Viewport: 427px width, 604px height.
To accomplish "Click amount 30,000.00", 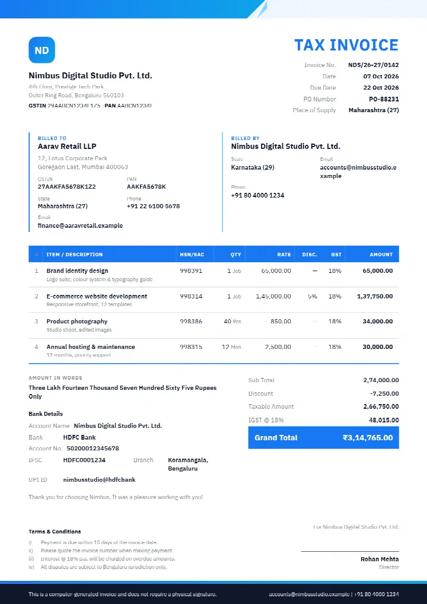I will pyautogui.click(x=378, y=346).
